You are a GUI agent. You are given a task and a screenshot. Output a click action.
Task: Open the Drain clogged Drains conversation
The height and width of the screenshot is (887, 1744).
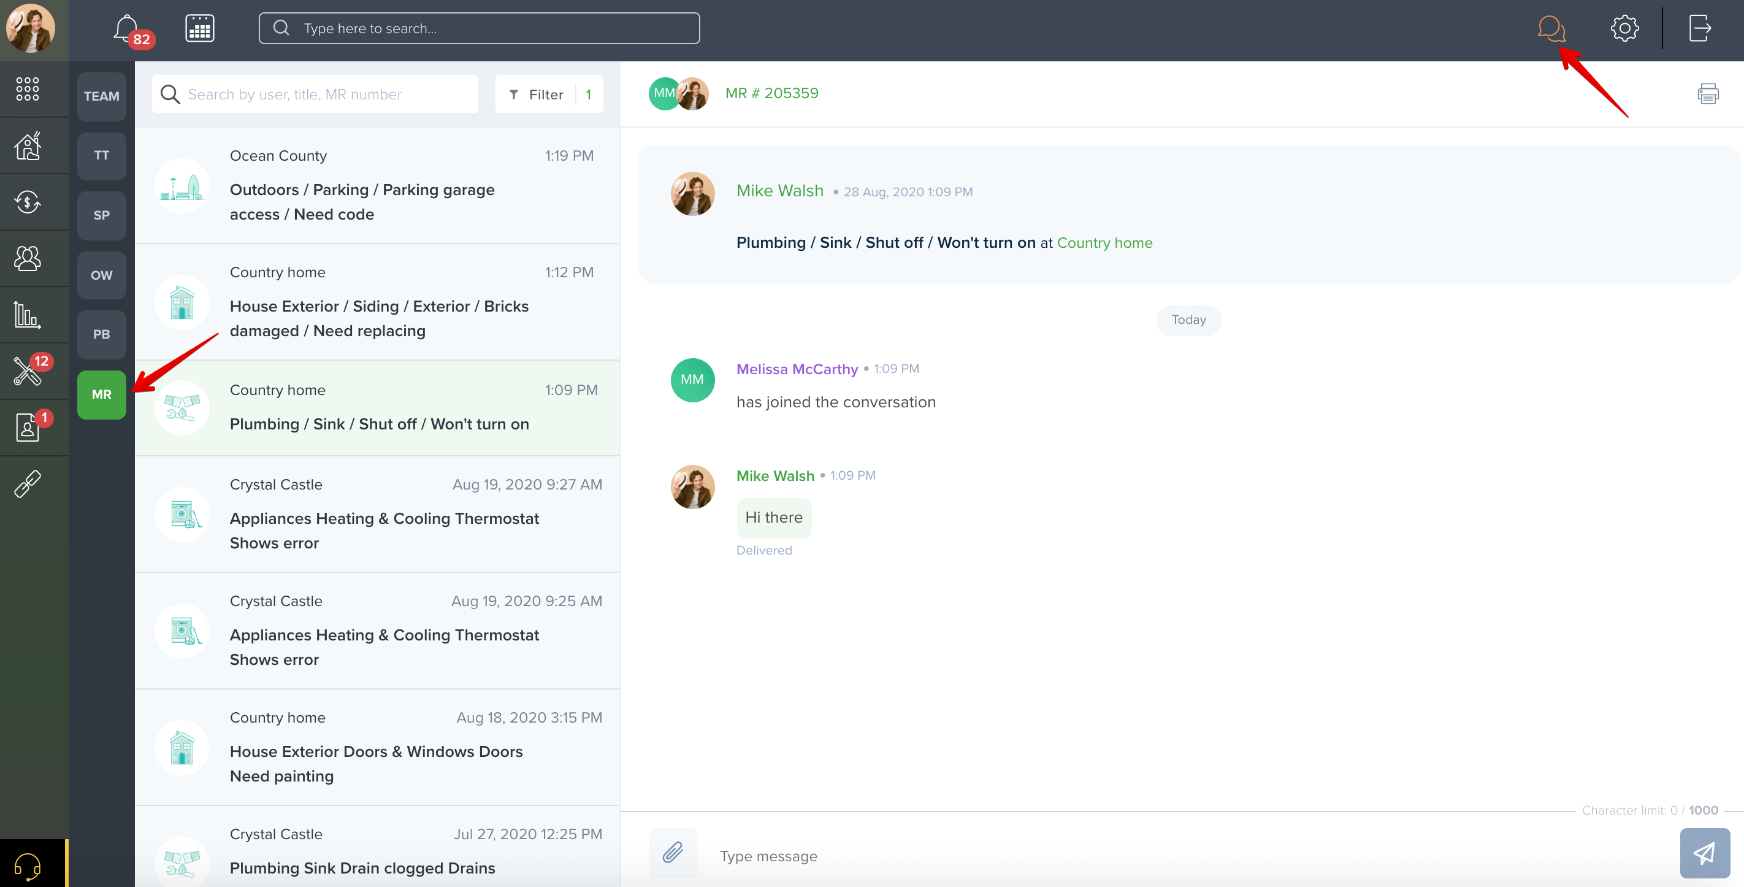pyautogui.click(x=377, y=847)
